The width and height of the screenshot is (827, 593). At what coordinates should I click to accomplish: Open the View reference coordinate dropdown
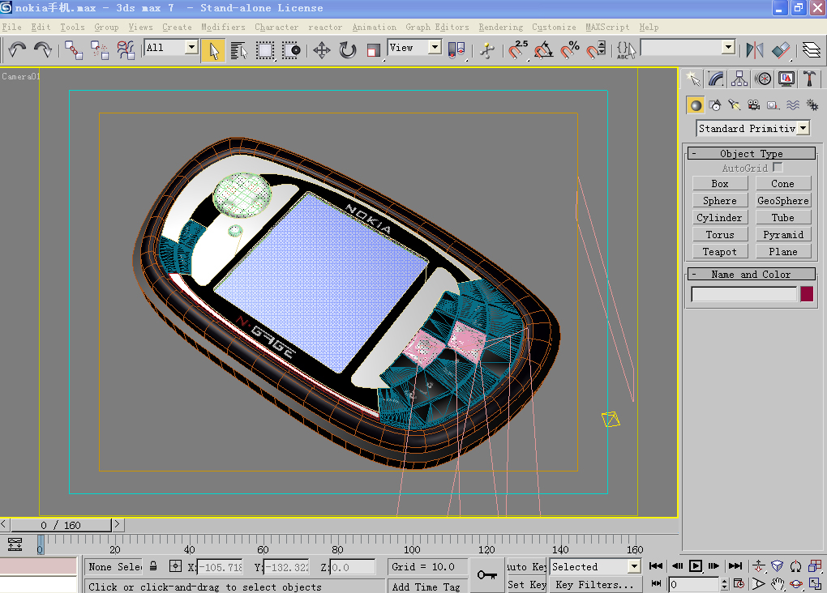pos(435,48)
